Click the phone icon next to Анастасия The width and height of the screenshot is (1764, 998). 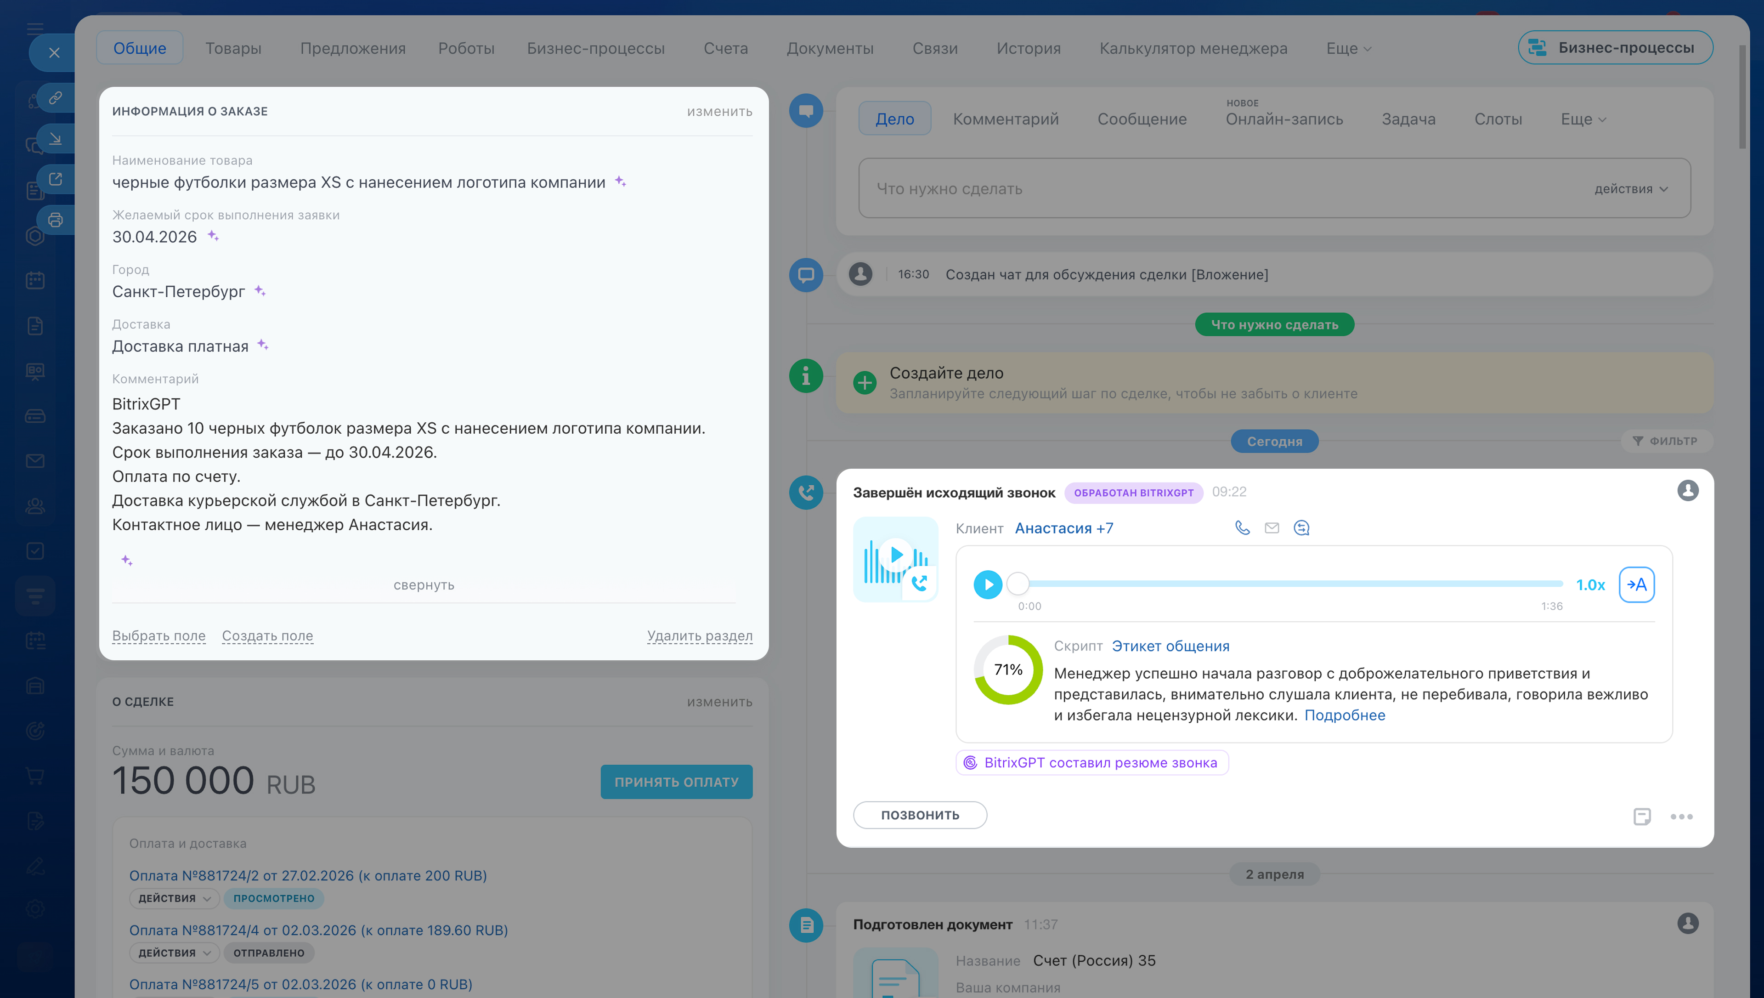pos(1242,528)
